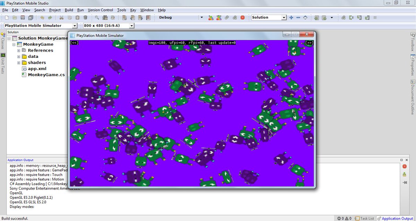416x221 pixels.
Task: Click the Save All toolbar icon
Action: (31, 18)
